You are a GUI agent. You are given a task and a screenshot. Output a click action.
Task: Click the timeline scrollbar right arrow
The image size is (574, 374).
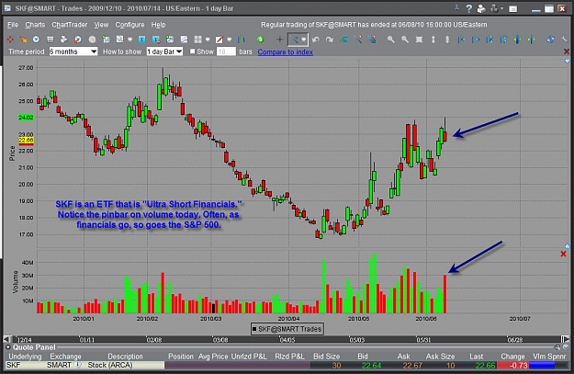tap(566, 339)
